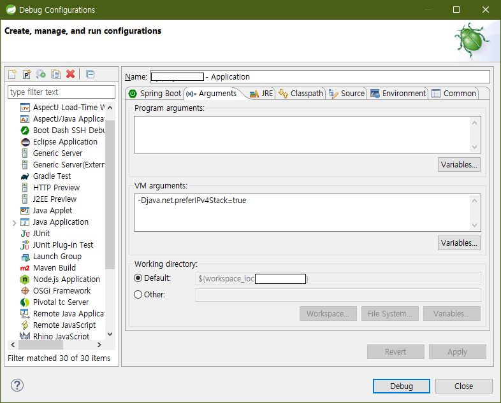
Task: Click the Workspace... button
Action: (328, 314)
